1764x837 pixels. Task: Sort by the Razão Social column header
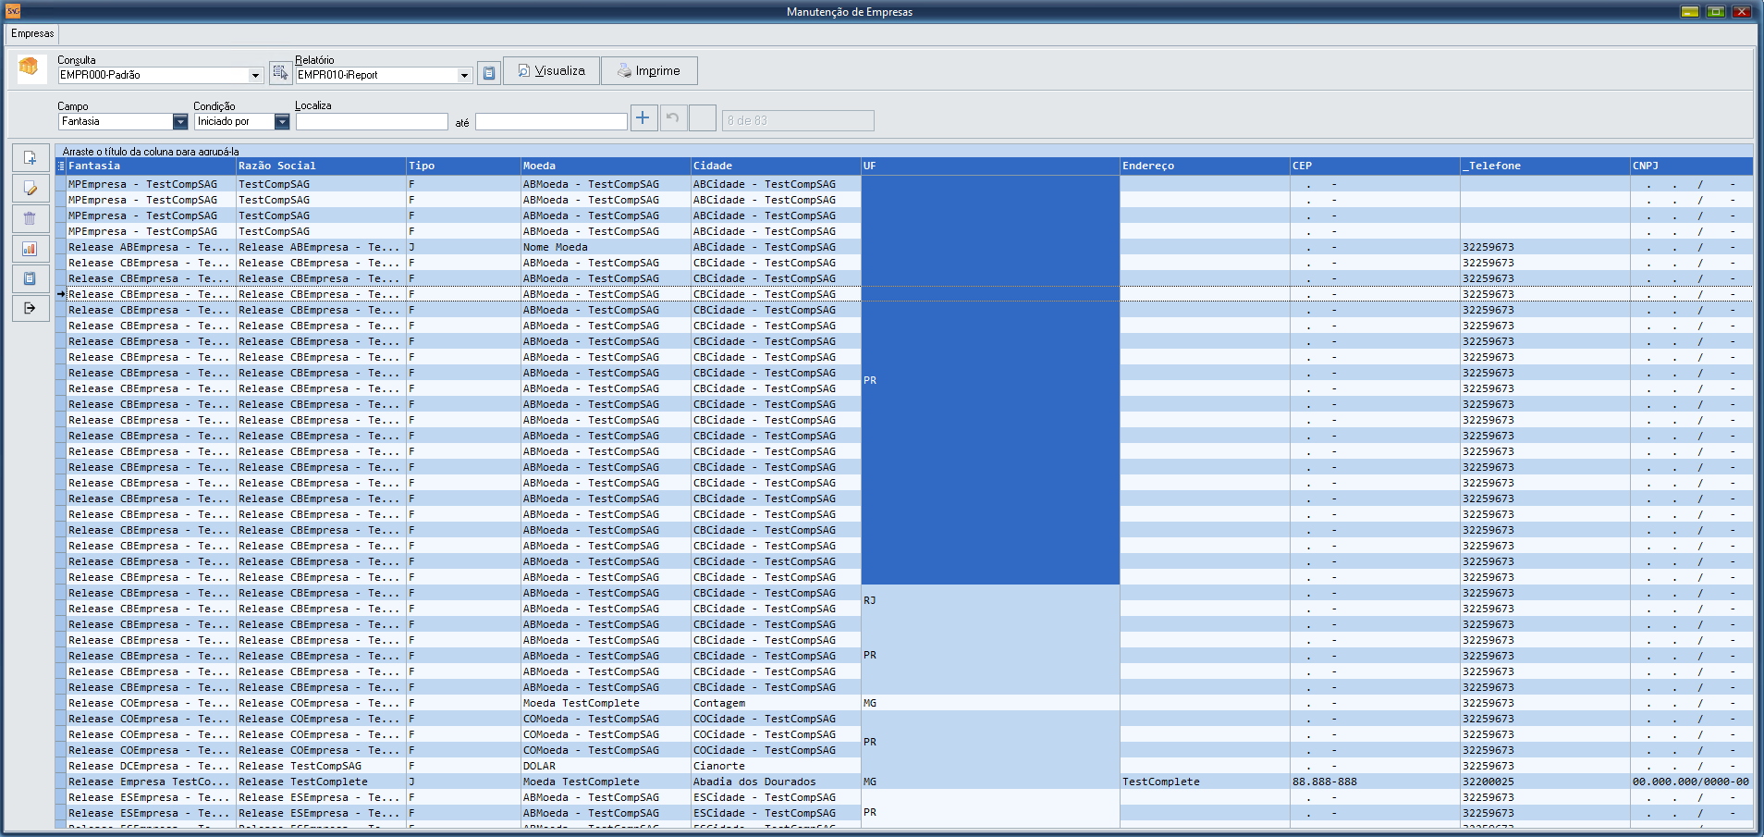322,166
